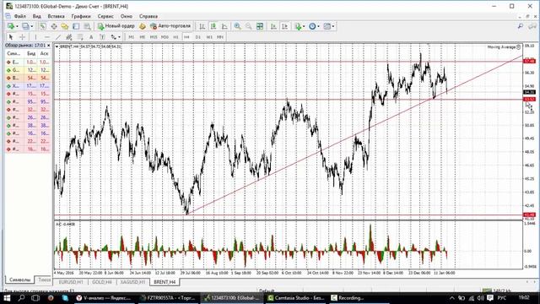Open the Символы tab in Market Watch
This screenshot has width=540, height=304.
point(19,280)
